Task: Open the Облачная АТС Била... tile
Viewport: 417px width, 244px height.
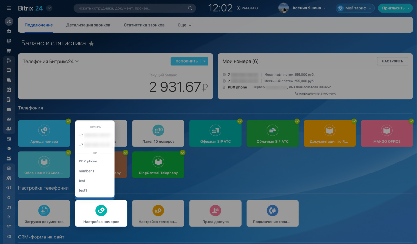Action: point(44,165)
